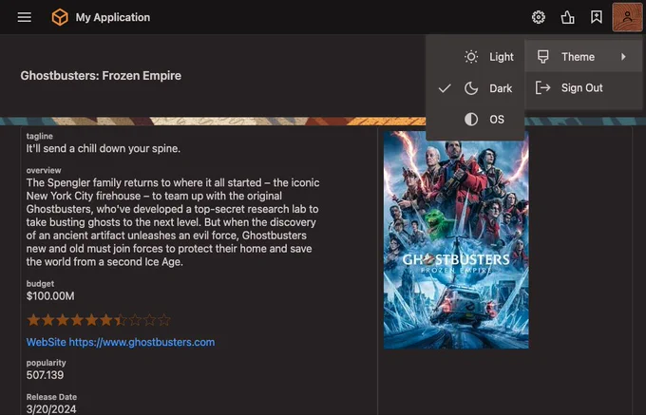Select the Dark theme option
Viewport: 646px width, 415px height.
[x=475, y=88]
